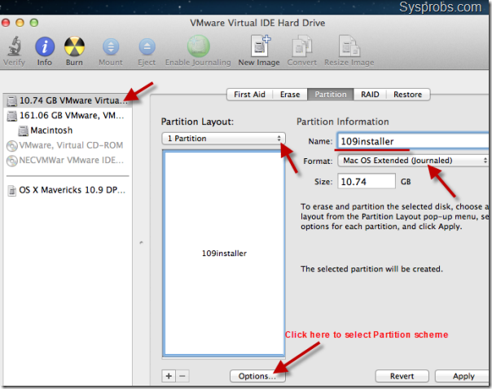Image resolution: width=492 pixels, height=389 pixels.
Task: Open the Partition Layout dropdown
Action: 223,139
